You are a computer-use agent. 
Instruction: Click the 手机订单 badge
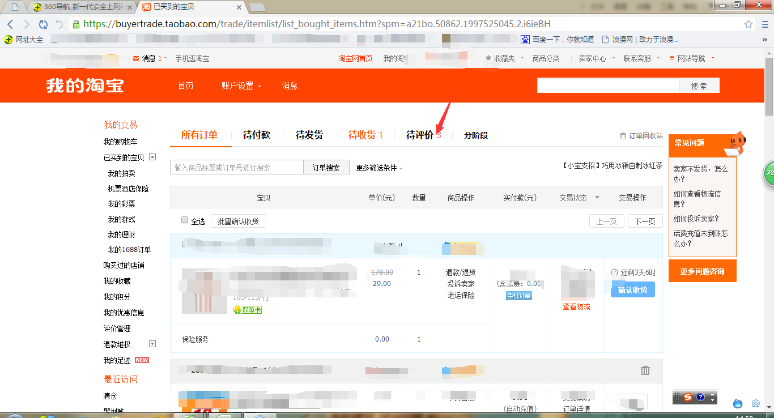[x=519, y=296]
